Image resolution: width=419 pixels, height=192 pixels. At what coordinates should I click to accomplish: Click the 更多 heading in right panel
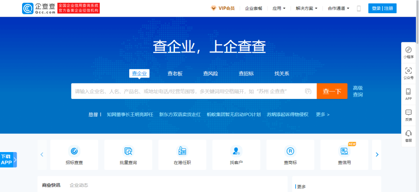tap(301, 187)
